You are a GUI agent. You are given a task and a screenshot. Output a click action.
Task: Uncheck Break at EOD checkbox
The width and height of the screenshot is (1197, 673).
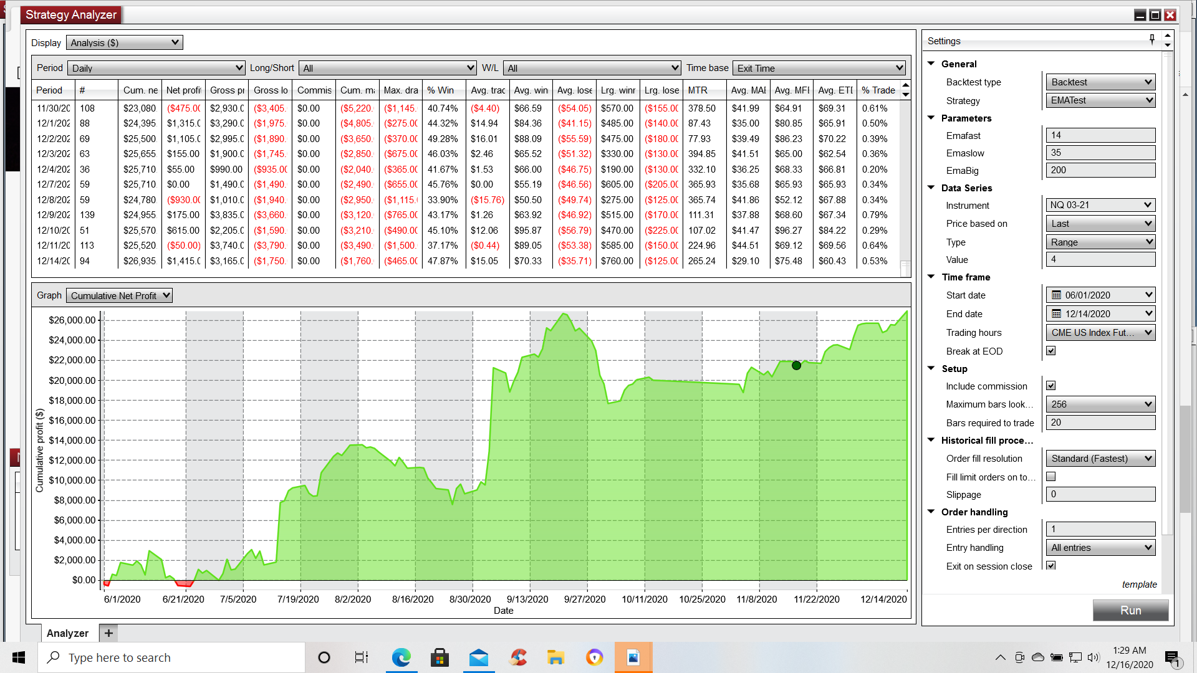point(1051,351)
